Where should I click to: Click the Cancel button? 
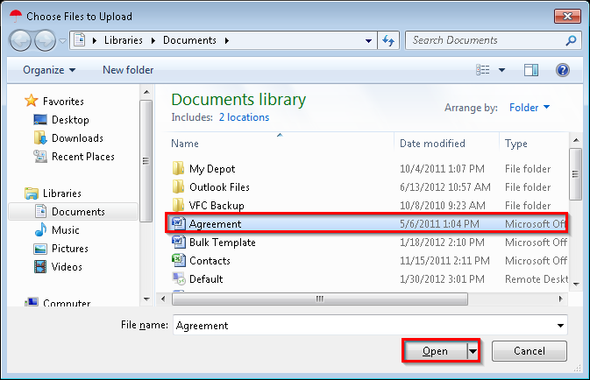coord(529,351)
